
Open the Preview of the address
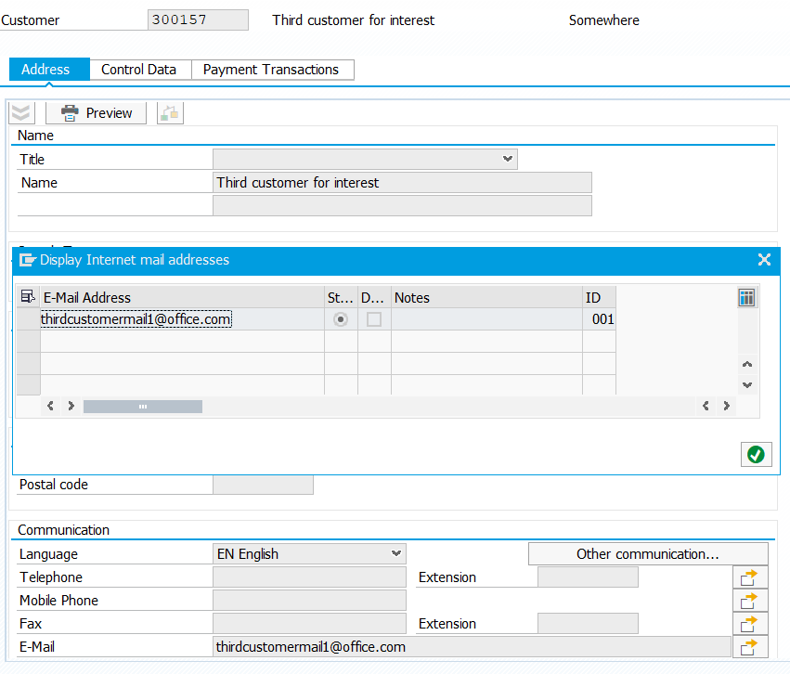(96, 112)
